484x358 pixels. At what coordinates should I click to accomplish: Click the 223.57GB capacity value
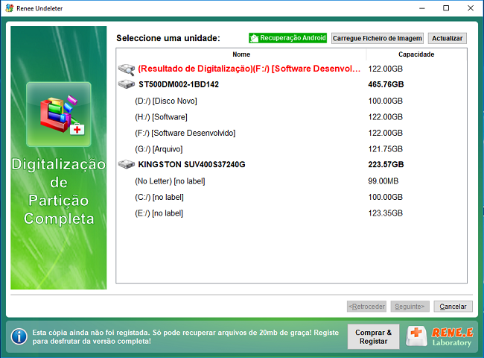[386, 165]
